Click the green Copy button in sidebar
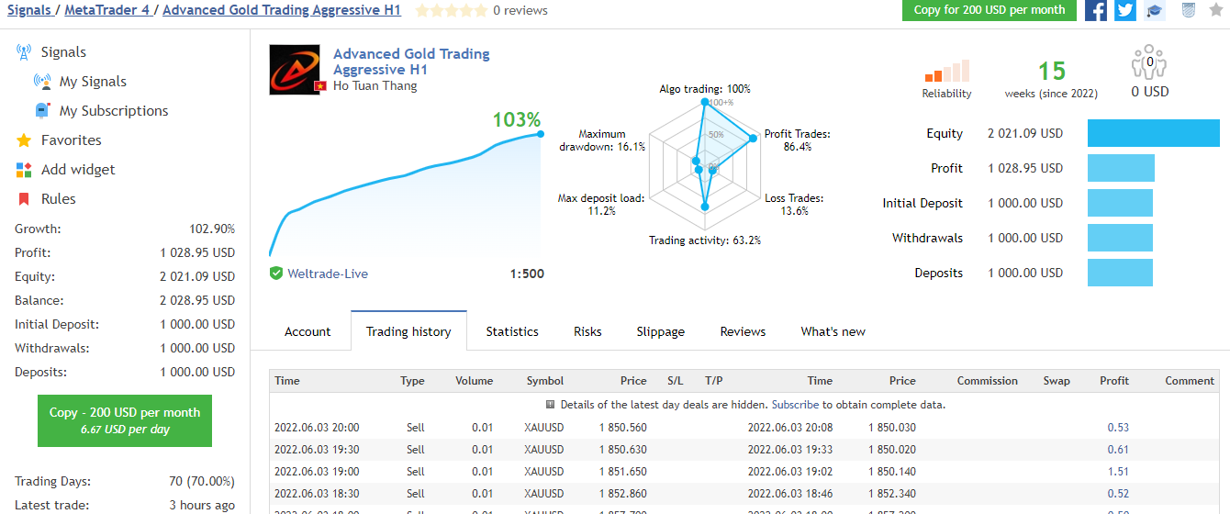This screenshot has width=1230, height=514. [125, 421]
